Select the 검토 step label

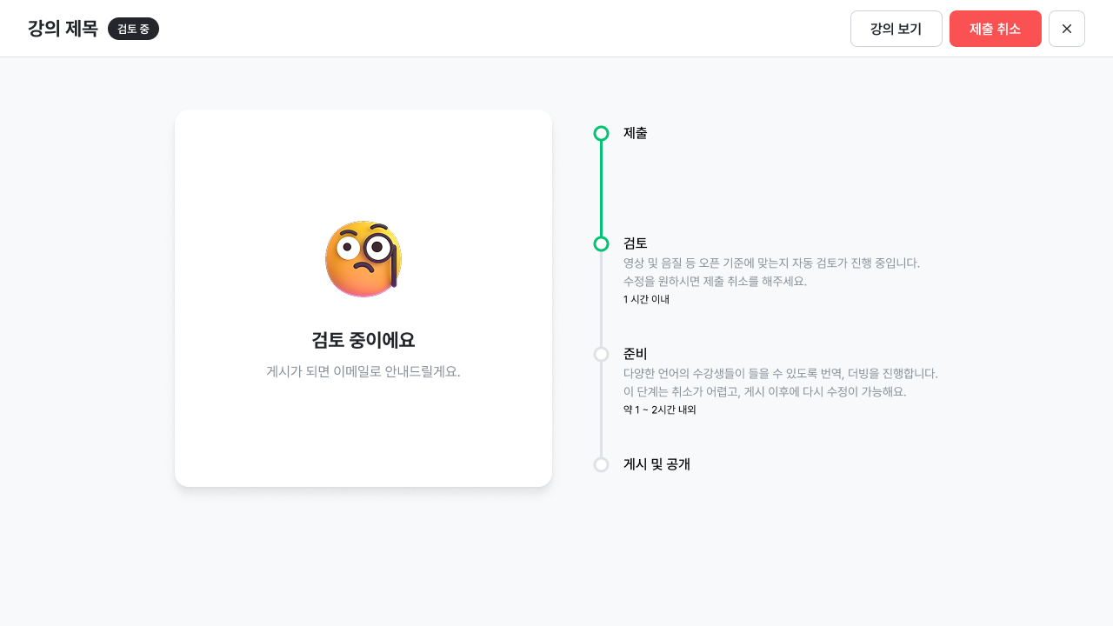(635, 243)
